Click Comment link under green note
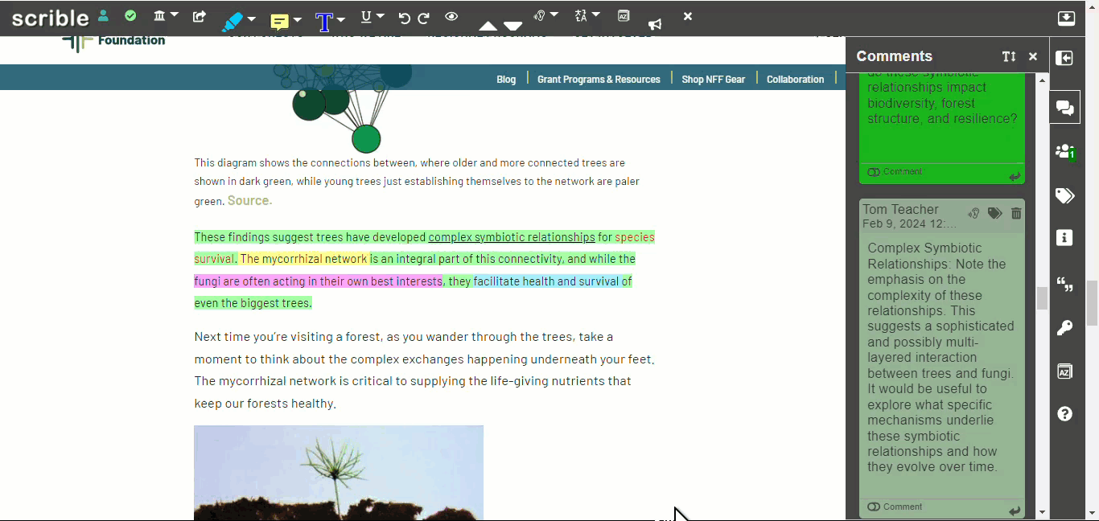The image size is (1099, 521). coord(895,171)
